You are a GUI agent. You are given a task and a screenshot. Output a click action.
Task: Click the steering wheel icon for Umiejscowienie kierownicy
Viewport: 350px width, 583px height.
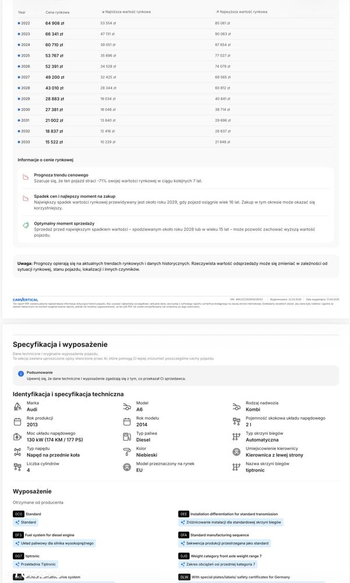click(x=236, y=451)
